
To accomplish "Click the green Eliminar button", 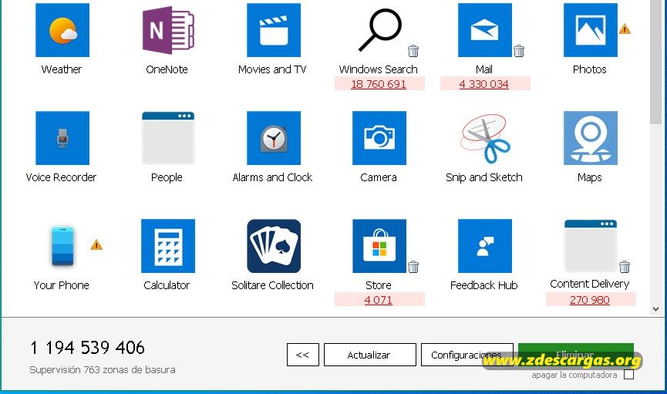I will 576,354.
